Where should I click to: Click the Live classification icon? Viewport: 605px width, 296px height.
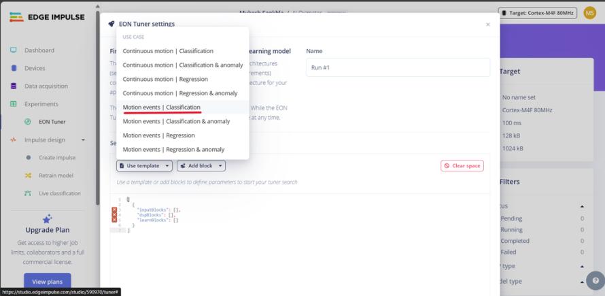tap(28, 193)
